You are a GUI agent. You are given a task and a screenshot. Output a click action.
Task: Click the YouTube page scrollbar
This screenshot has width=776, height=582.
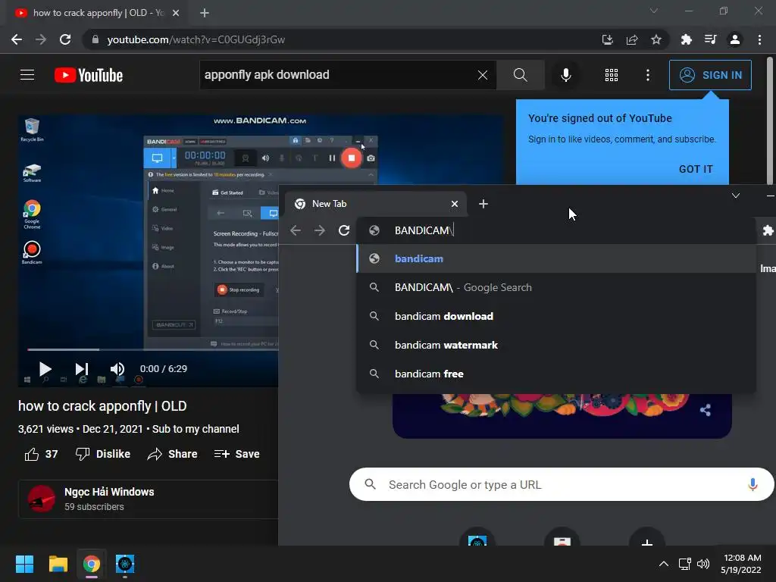[x=770, y=119]
